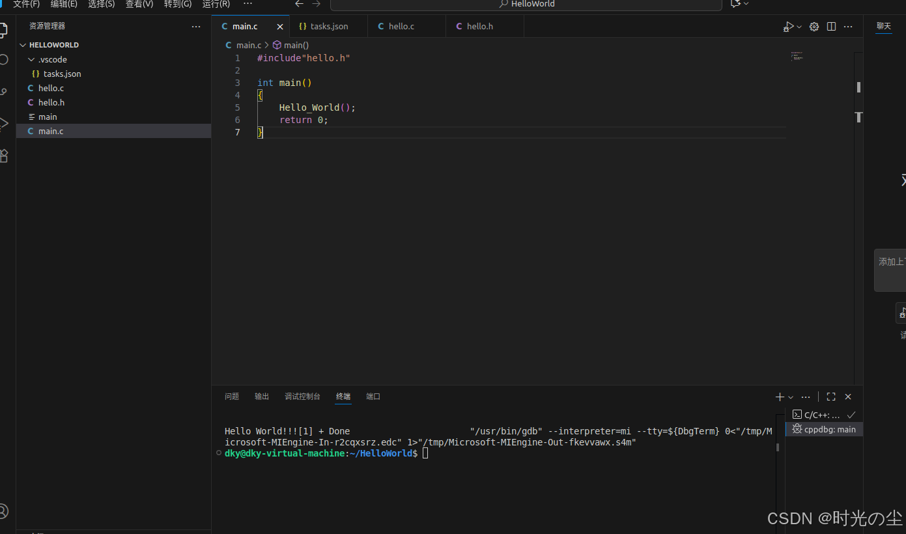Open Source Control in the activity bar
Viewport: 906px width, 534px height.
click(3, 91)
